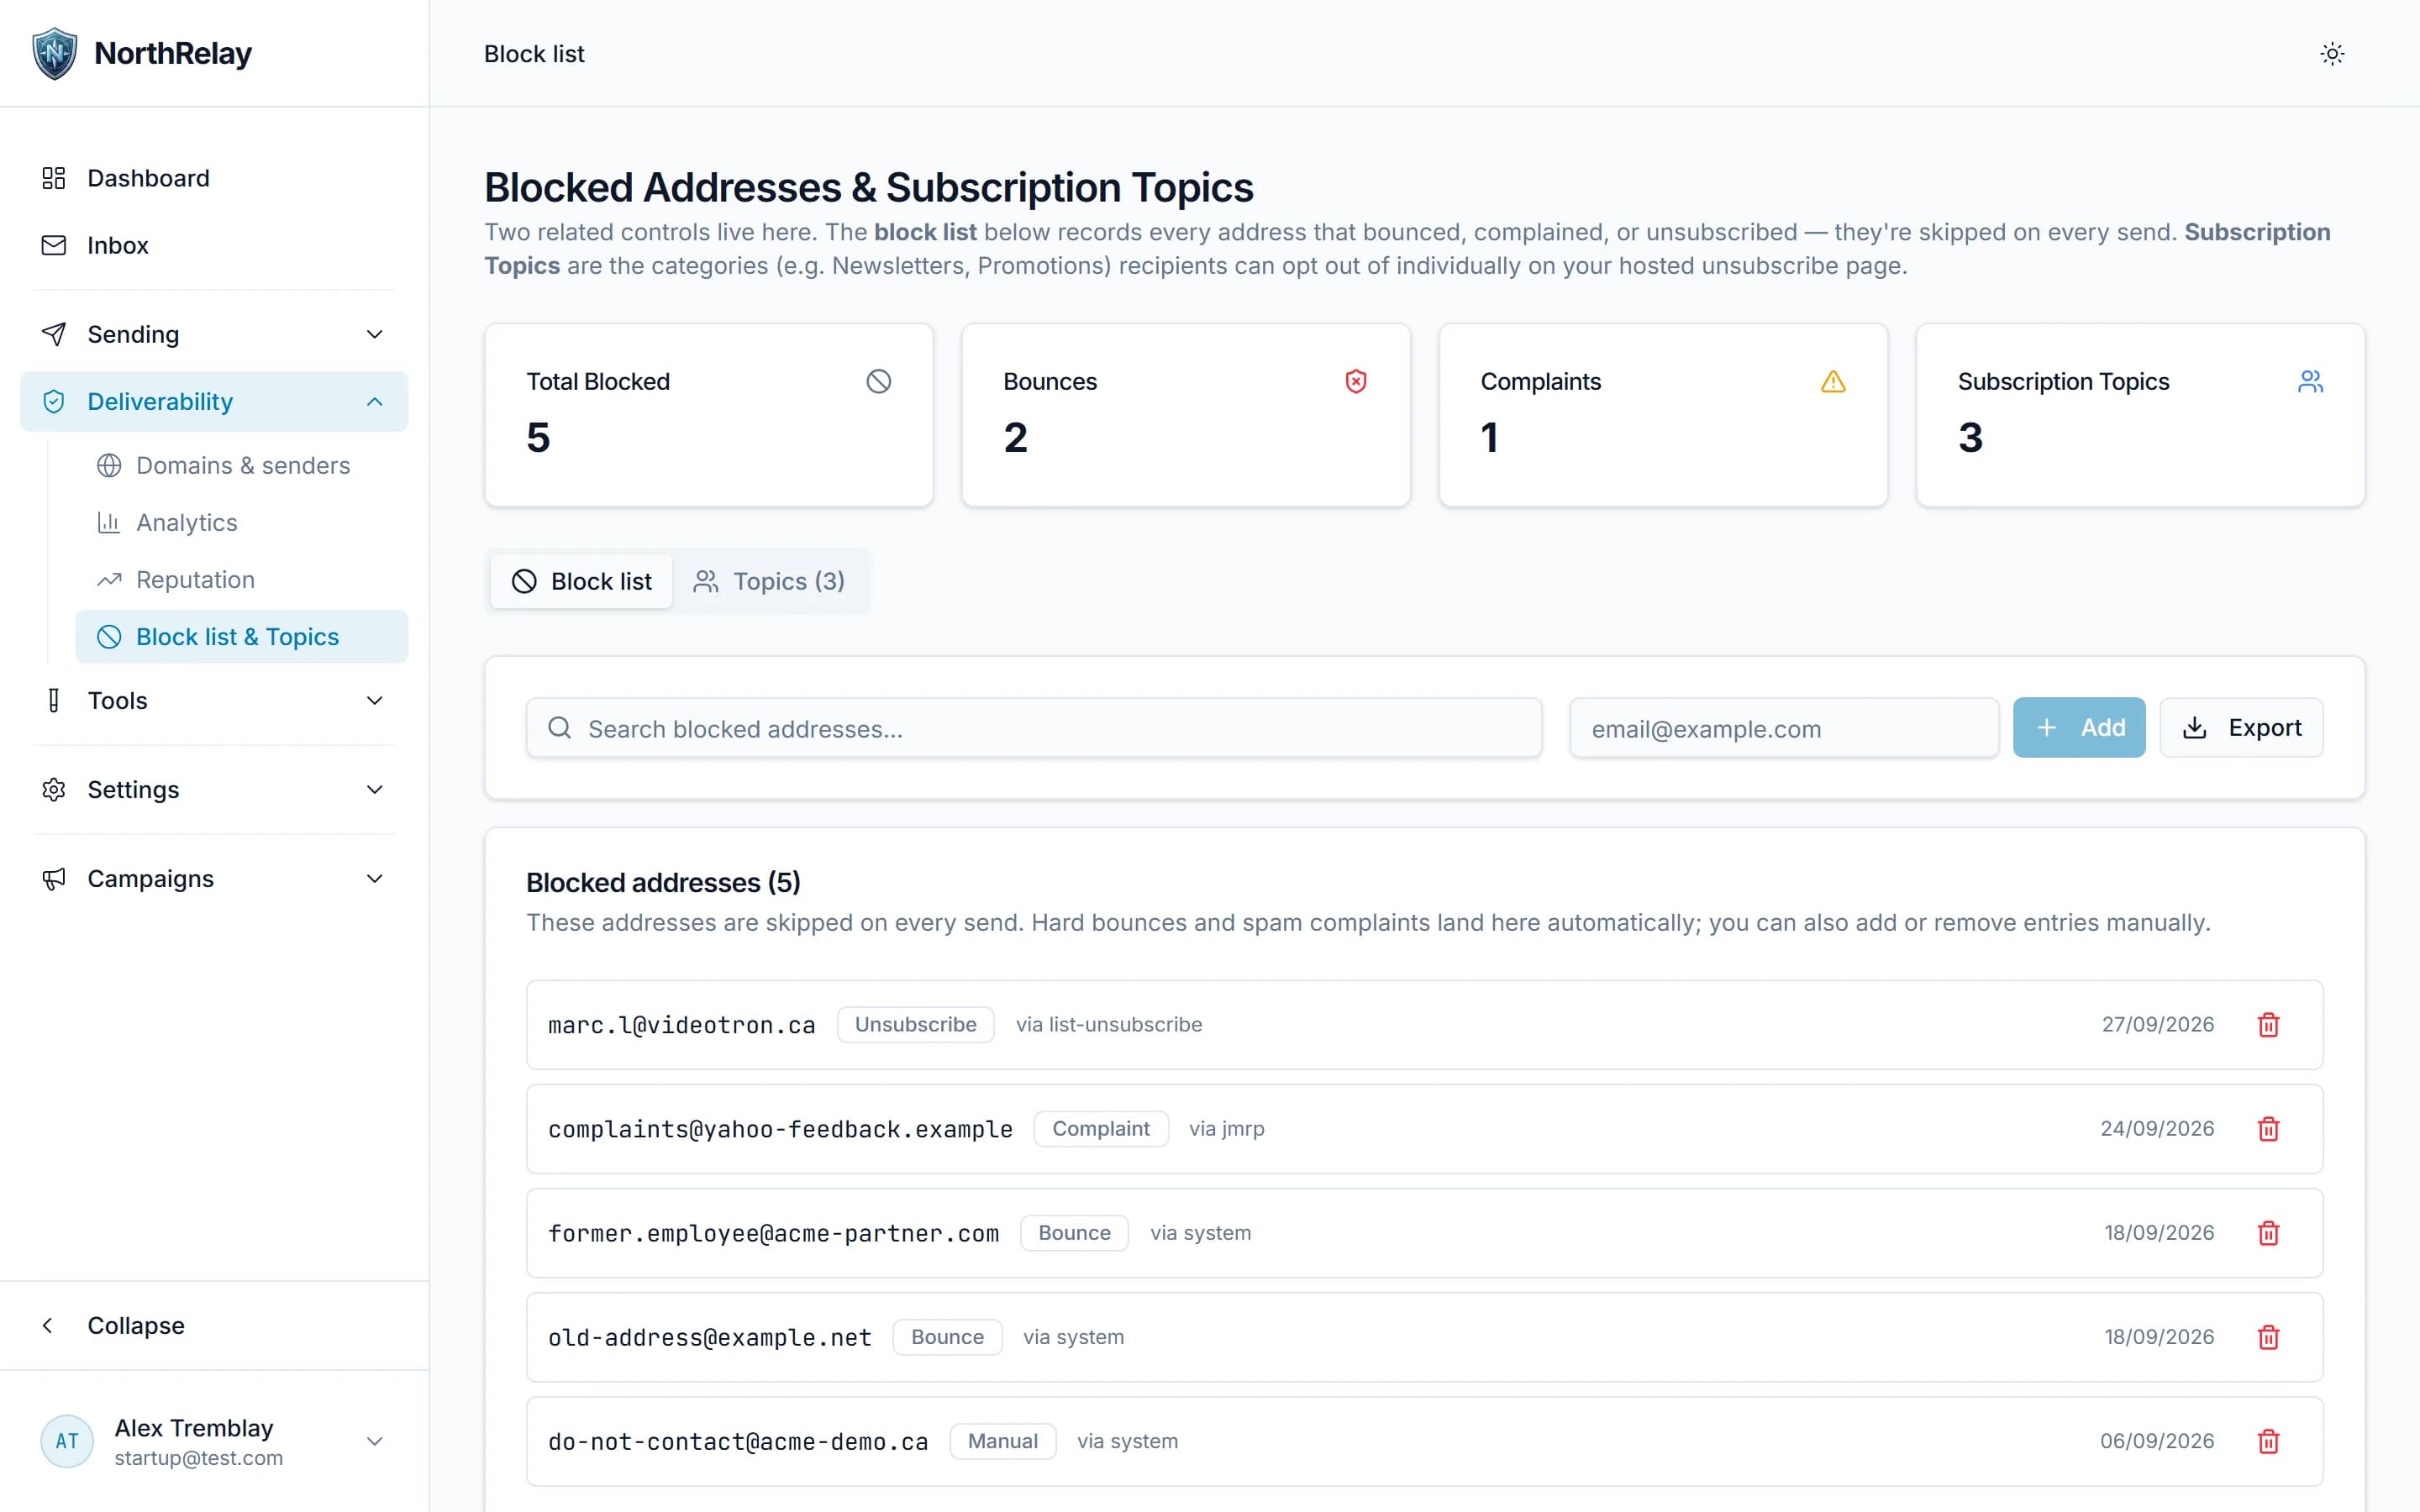Delete former.employee@acme-partner.com entry trash icon
The width and height of the screenshot is (2420, 1512).
(x=2268, y=1233)
